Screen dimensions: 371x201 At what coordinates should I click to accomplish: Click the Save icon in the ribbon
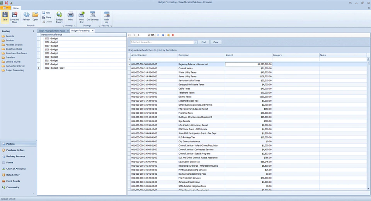5,15
